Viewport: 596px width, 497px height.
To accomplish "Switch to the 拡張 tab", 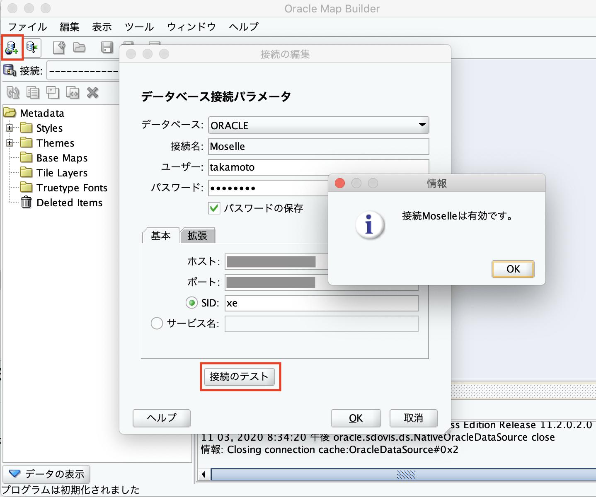I will 197,236.
